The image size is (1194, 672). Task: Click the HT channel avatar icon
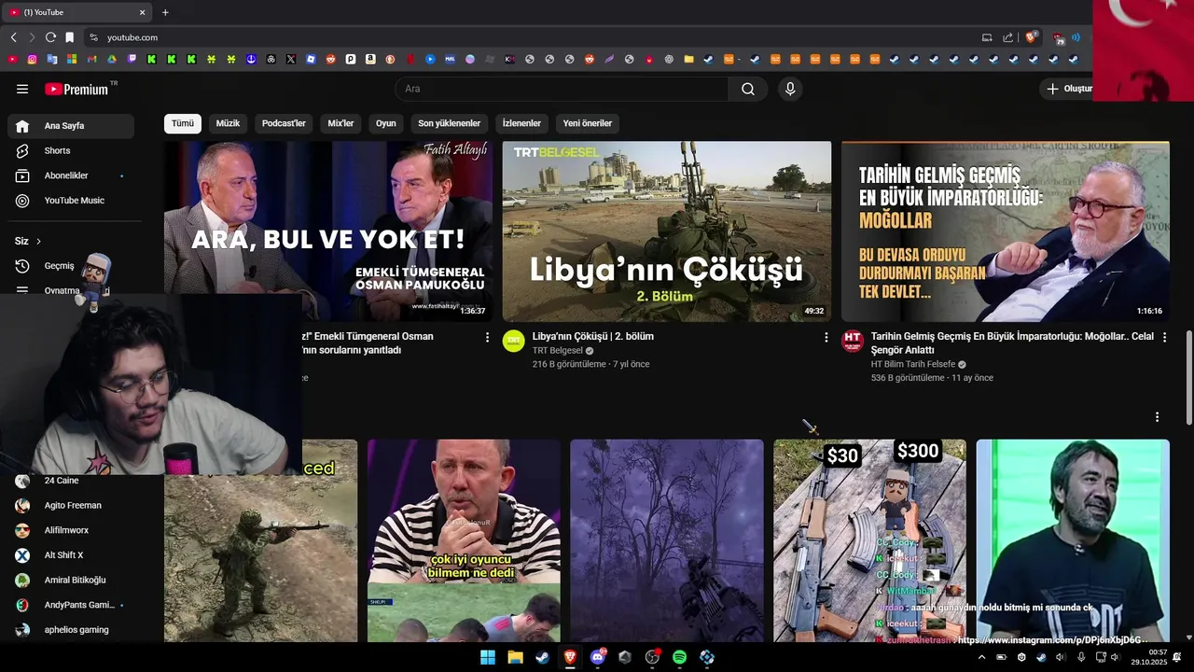pyautogui.click(x=853, y=341)
